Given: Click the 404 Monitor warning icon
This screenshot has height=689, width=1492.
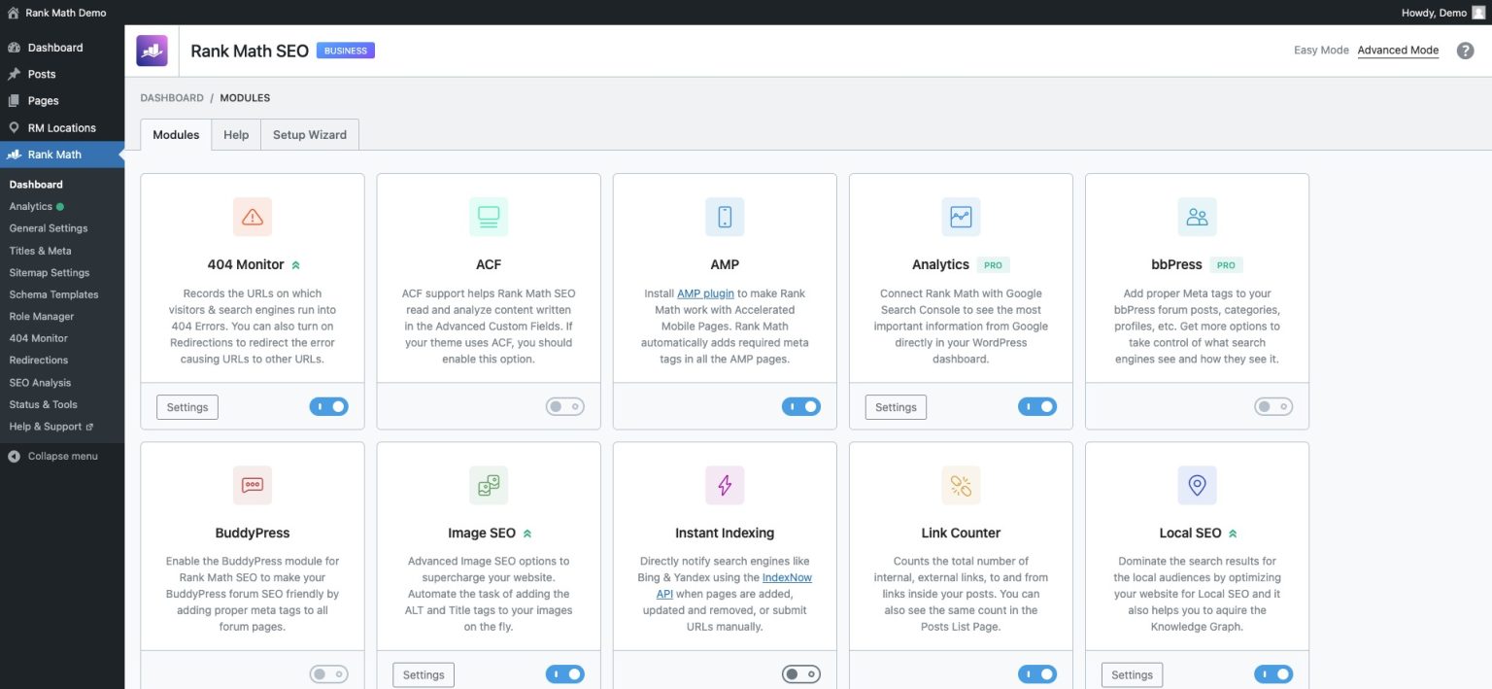Looking at the screenshot, I should coord(252,216).
